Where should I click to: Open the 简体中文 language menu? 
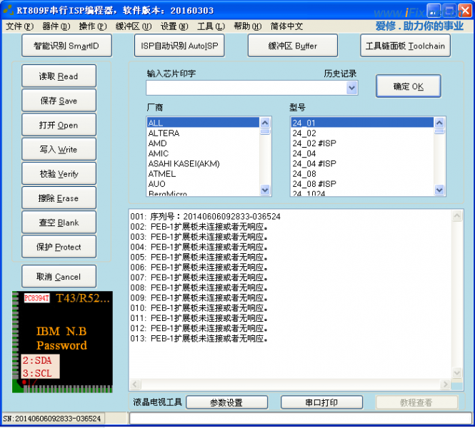tap(286, 26)
